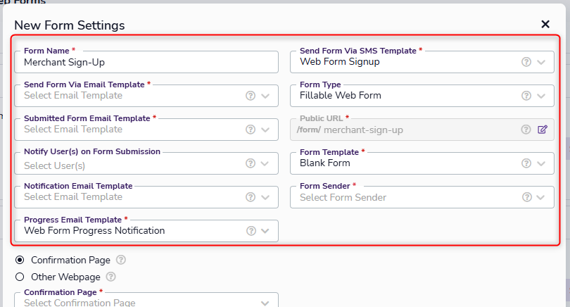
Task: Click help icon for Submitted Form Email Template
Action: (250, 130)
